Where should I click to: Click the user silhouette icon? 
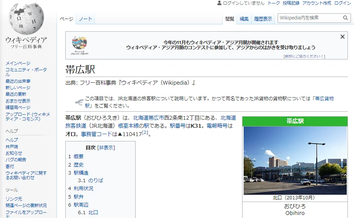point(219,3)
